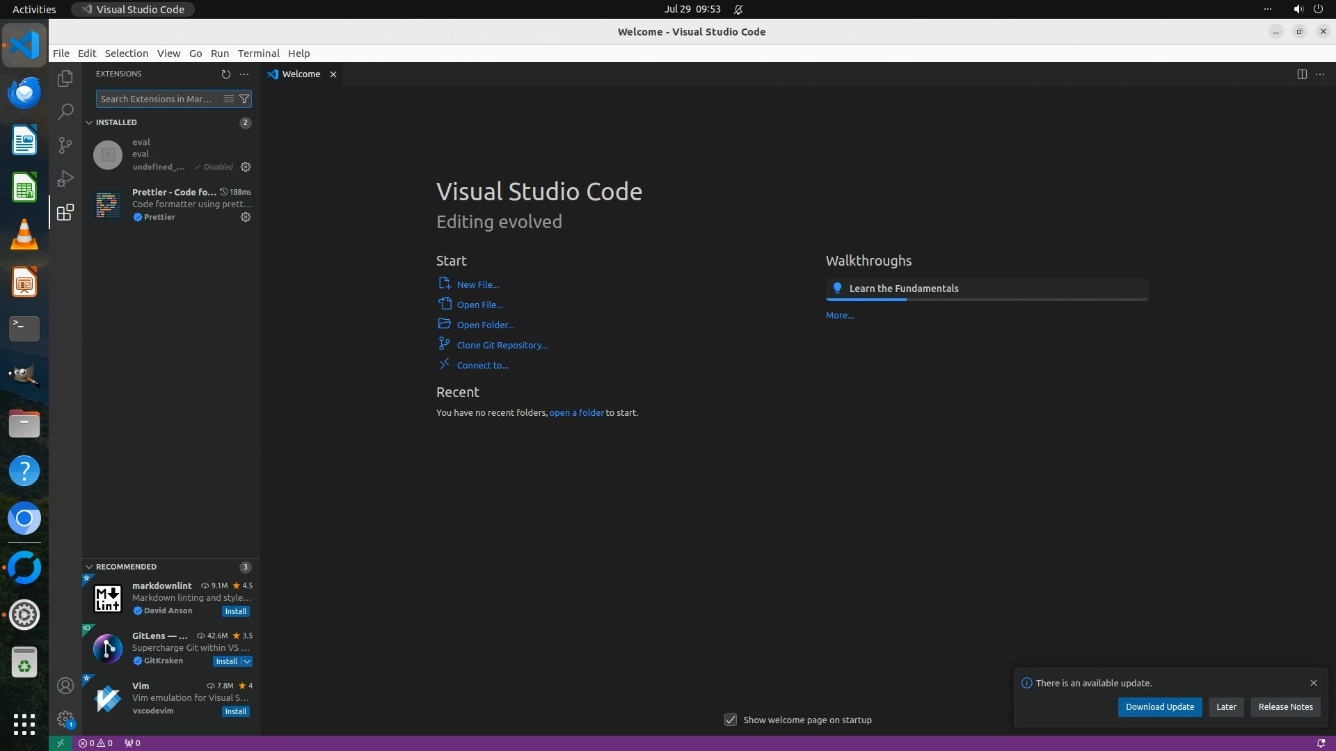Toggle the GNOME do-not-disturb bell indicator
The image size is (1336, 751).
click(738, 9)
